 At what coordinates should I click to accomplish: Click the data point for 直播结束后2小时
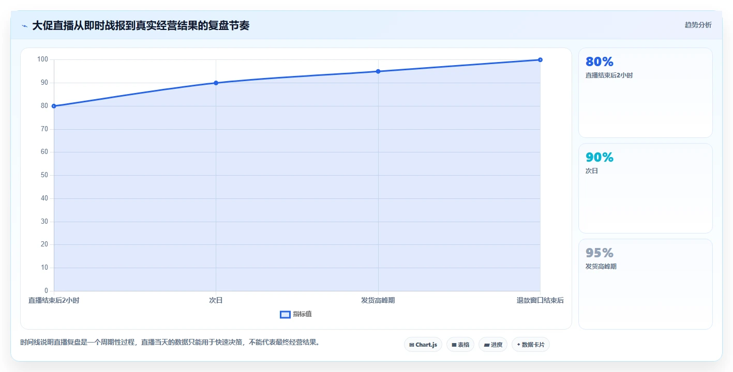click(x=54, y=106)
